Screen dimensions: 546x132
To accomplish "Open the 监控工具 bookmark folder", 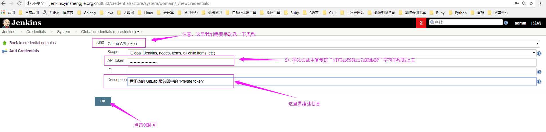I will point(270,13).
